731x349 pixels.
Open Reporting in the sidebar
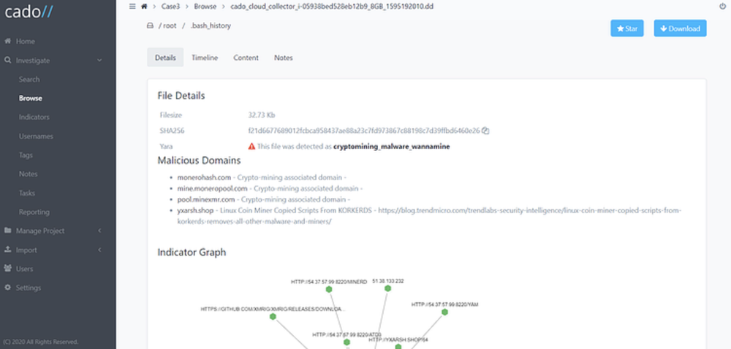point(34,212)
